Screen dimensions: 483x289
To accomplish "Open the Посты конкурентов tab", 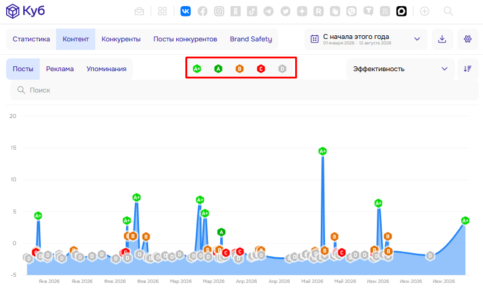I will coord(185,39).
